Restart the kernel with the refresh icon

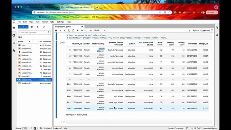86,30
